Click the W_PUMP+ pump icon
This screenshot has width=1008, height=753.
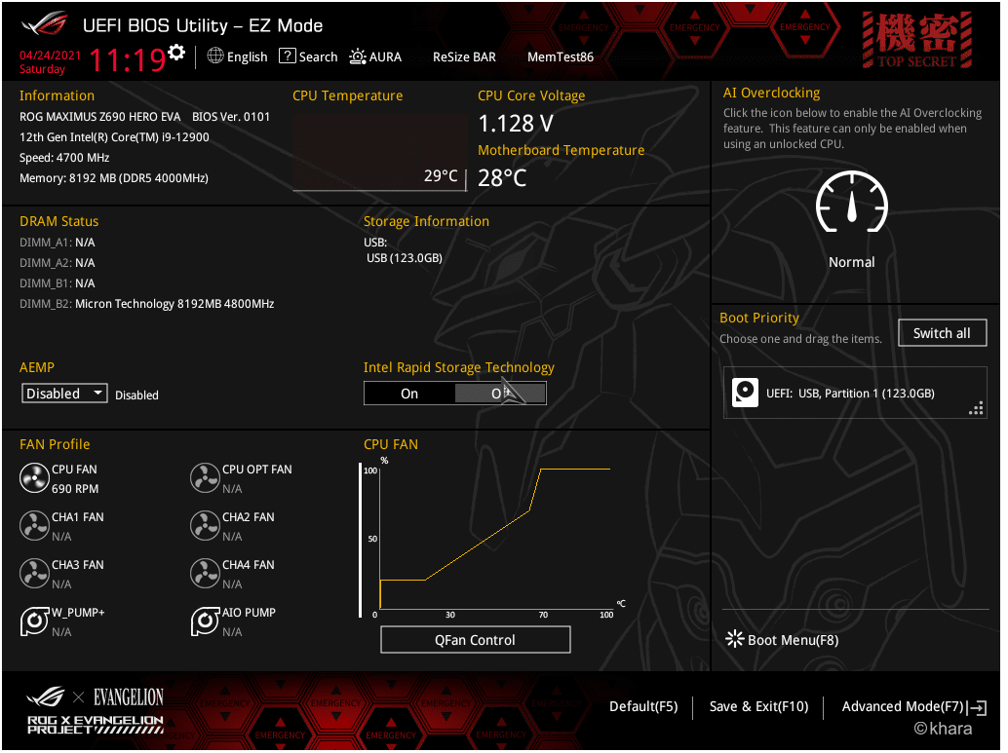[34, 621]
